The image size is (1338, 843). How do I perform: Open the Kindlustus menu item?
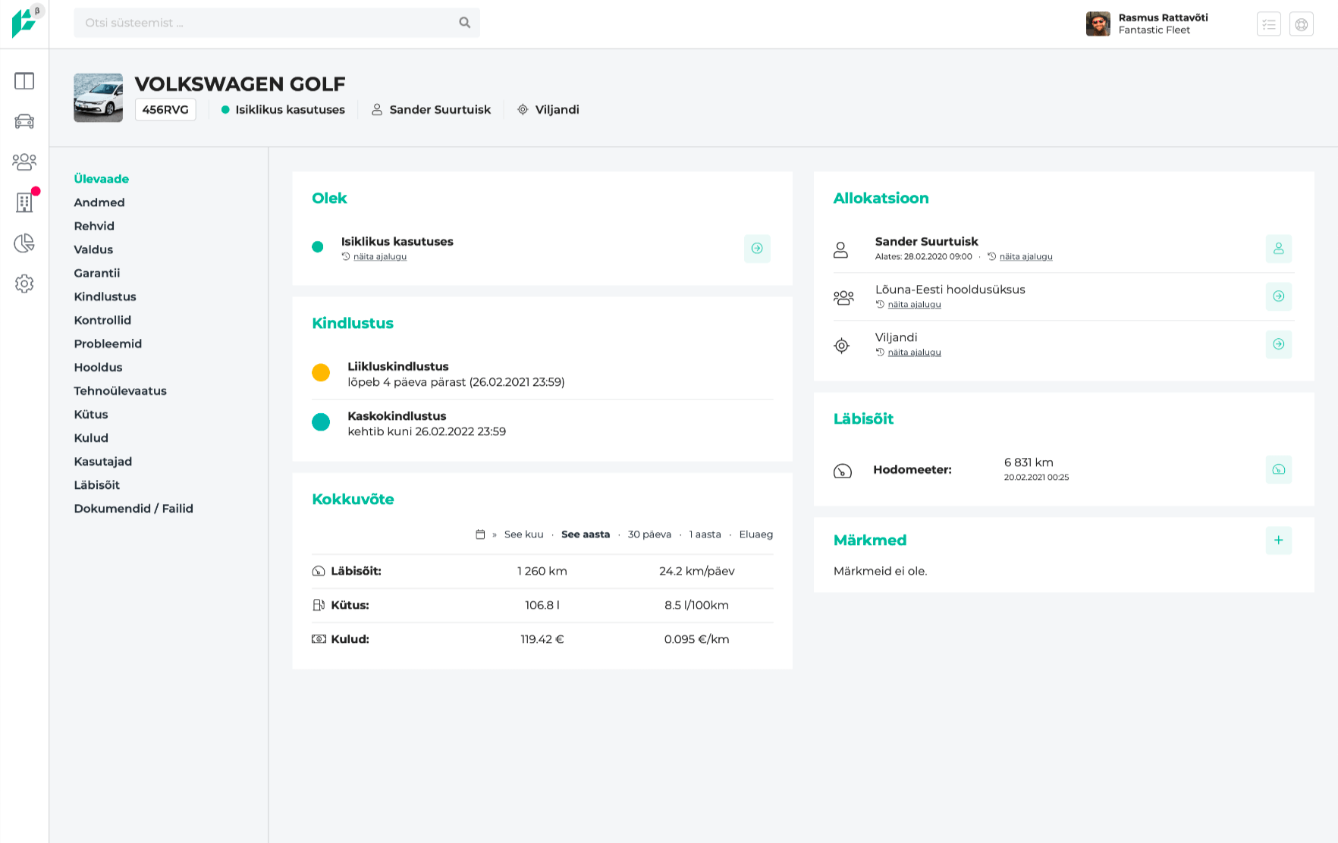click(105, 296)
